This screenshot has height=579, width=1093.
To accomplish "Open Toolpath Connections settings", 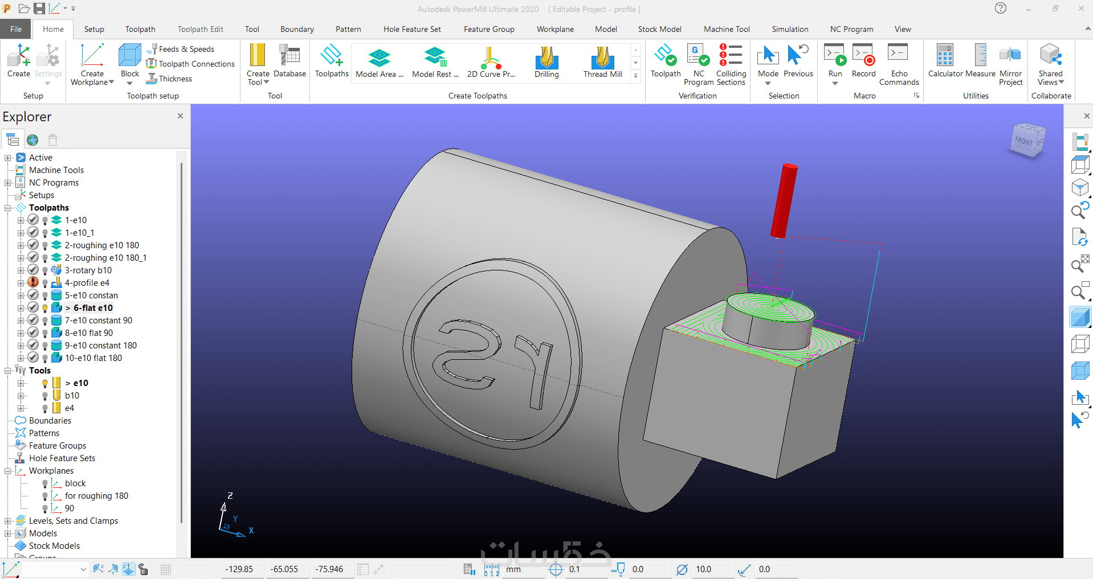I will point(190,64).
